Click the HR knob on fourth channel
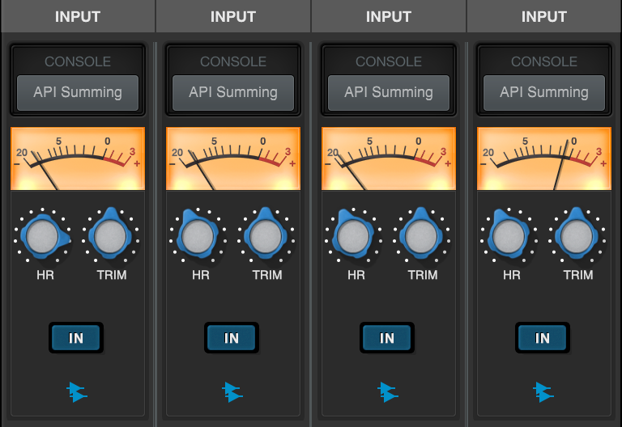The image size is (622, 427). click(x=508, y=235)
